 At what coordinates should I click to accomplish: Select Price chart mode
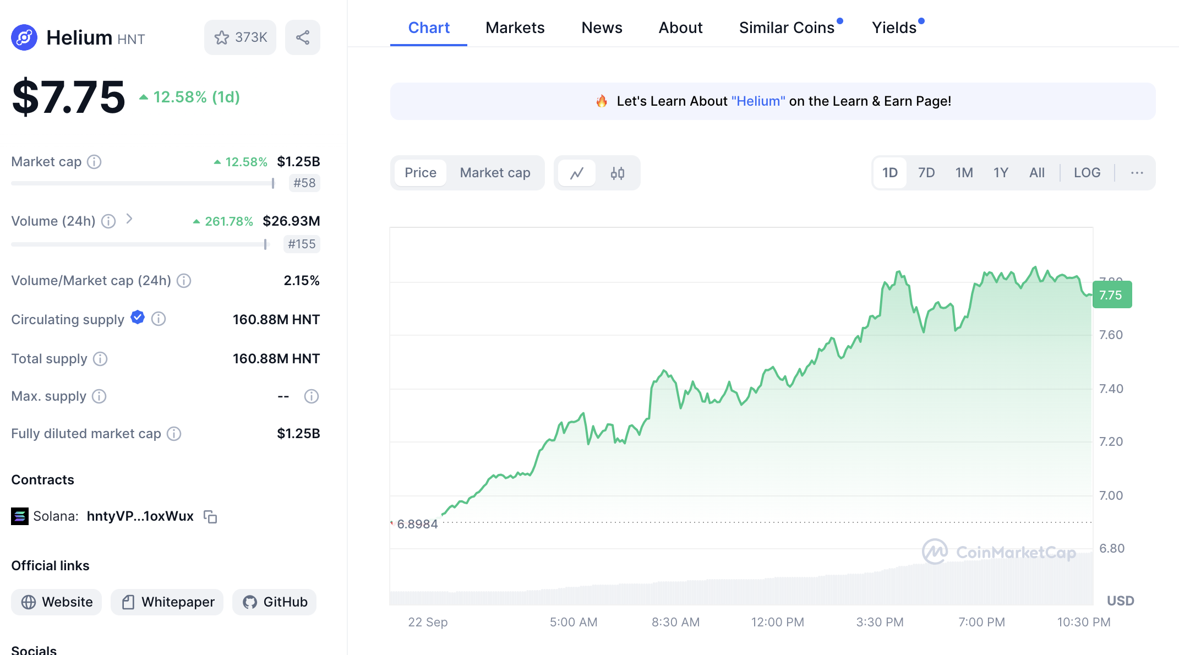pyautogui.click(x=421, y=173)
